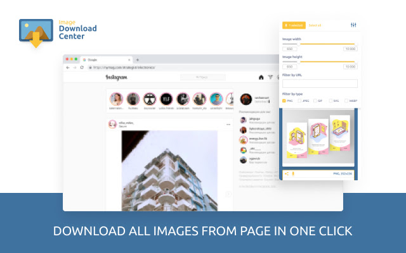
Task: Open the 'YLF' story avatar
Action: (166, 99)
